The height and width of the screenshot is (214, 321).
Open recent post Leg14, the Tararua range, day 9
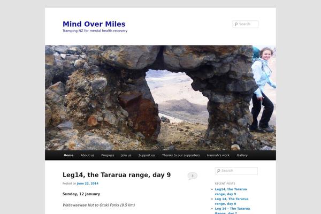tap(231, 192)
